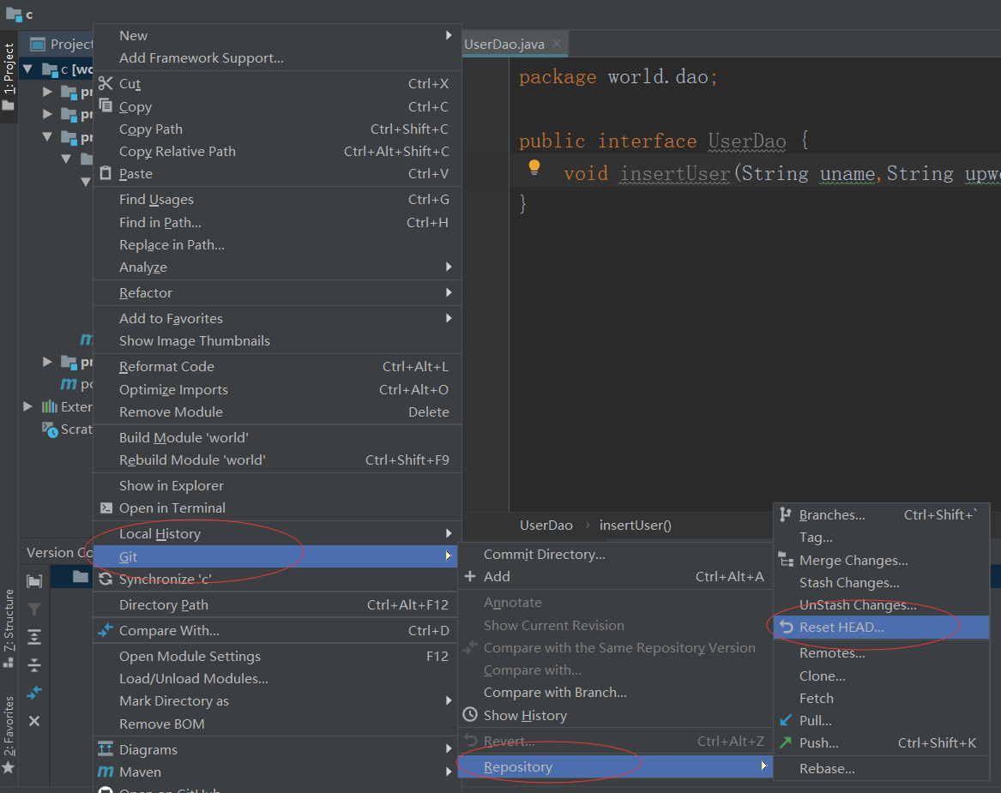
Task: Choose Open Module Settings
Action: [x=277, y=656]
